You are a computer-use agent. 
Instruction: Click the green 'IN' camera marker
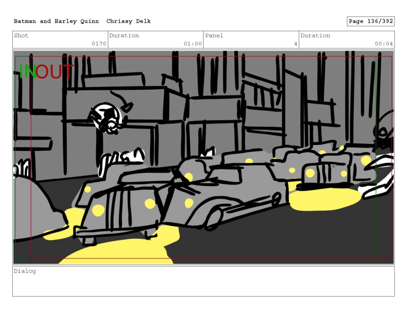[27, 72]
